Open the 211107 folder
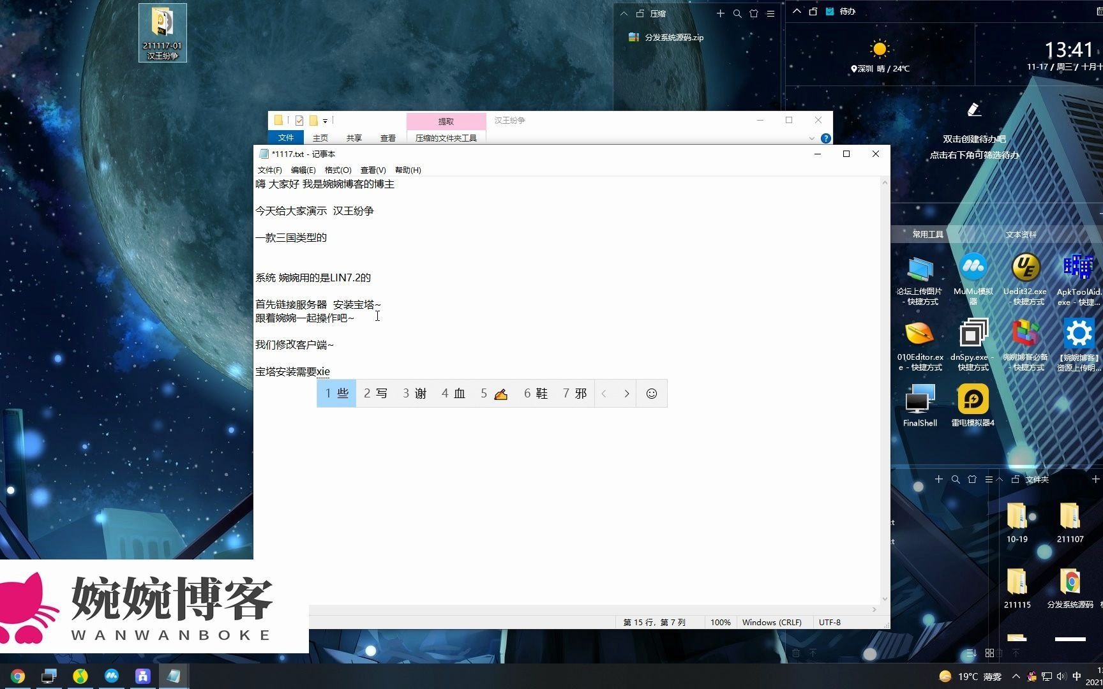 pyautogui.click(x=1070, y=522)
